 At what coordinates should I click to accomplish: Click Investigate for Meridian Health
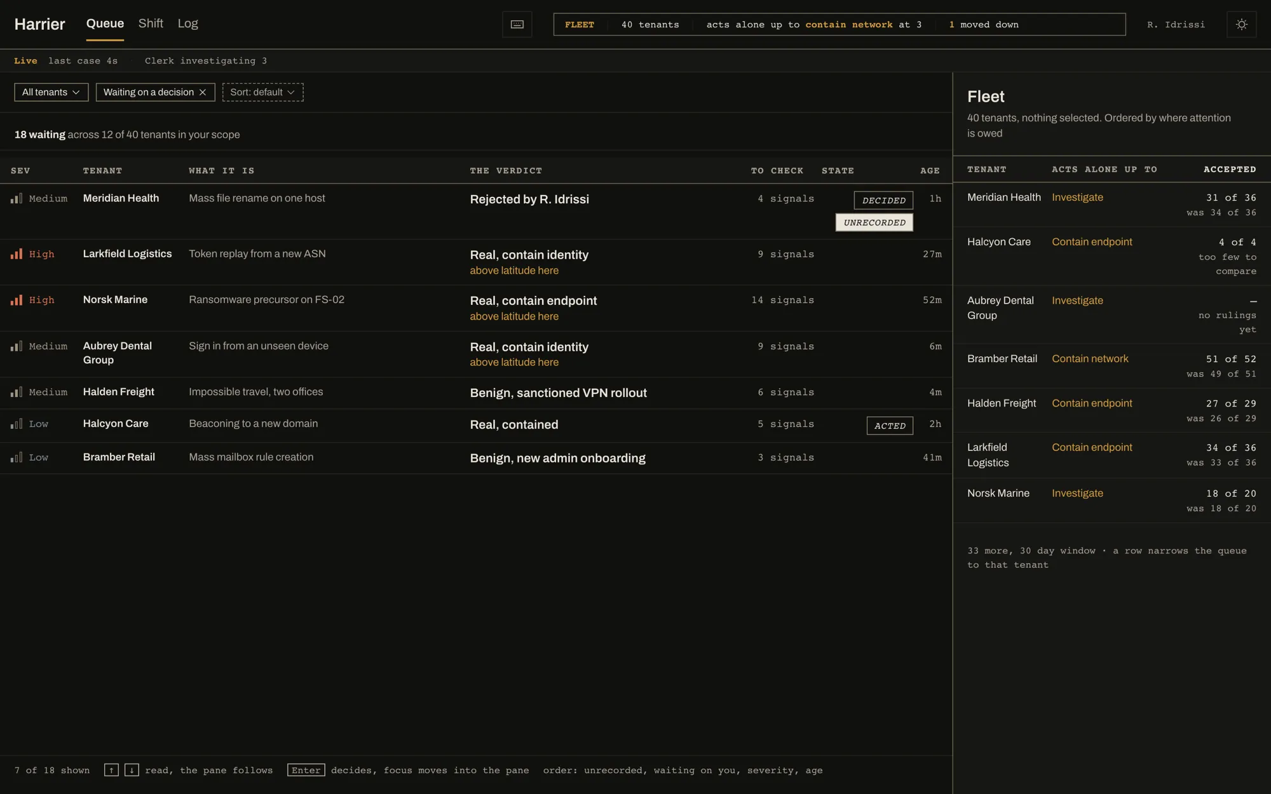point(1077,198)
